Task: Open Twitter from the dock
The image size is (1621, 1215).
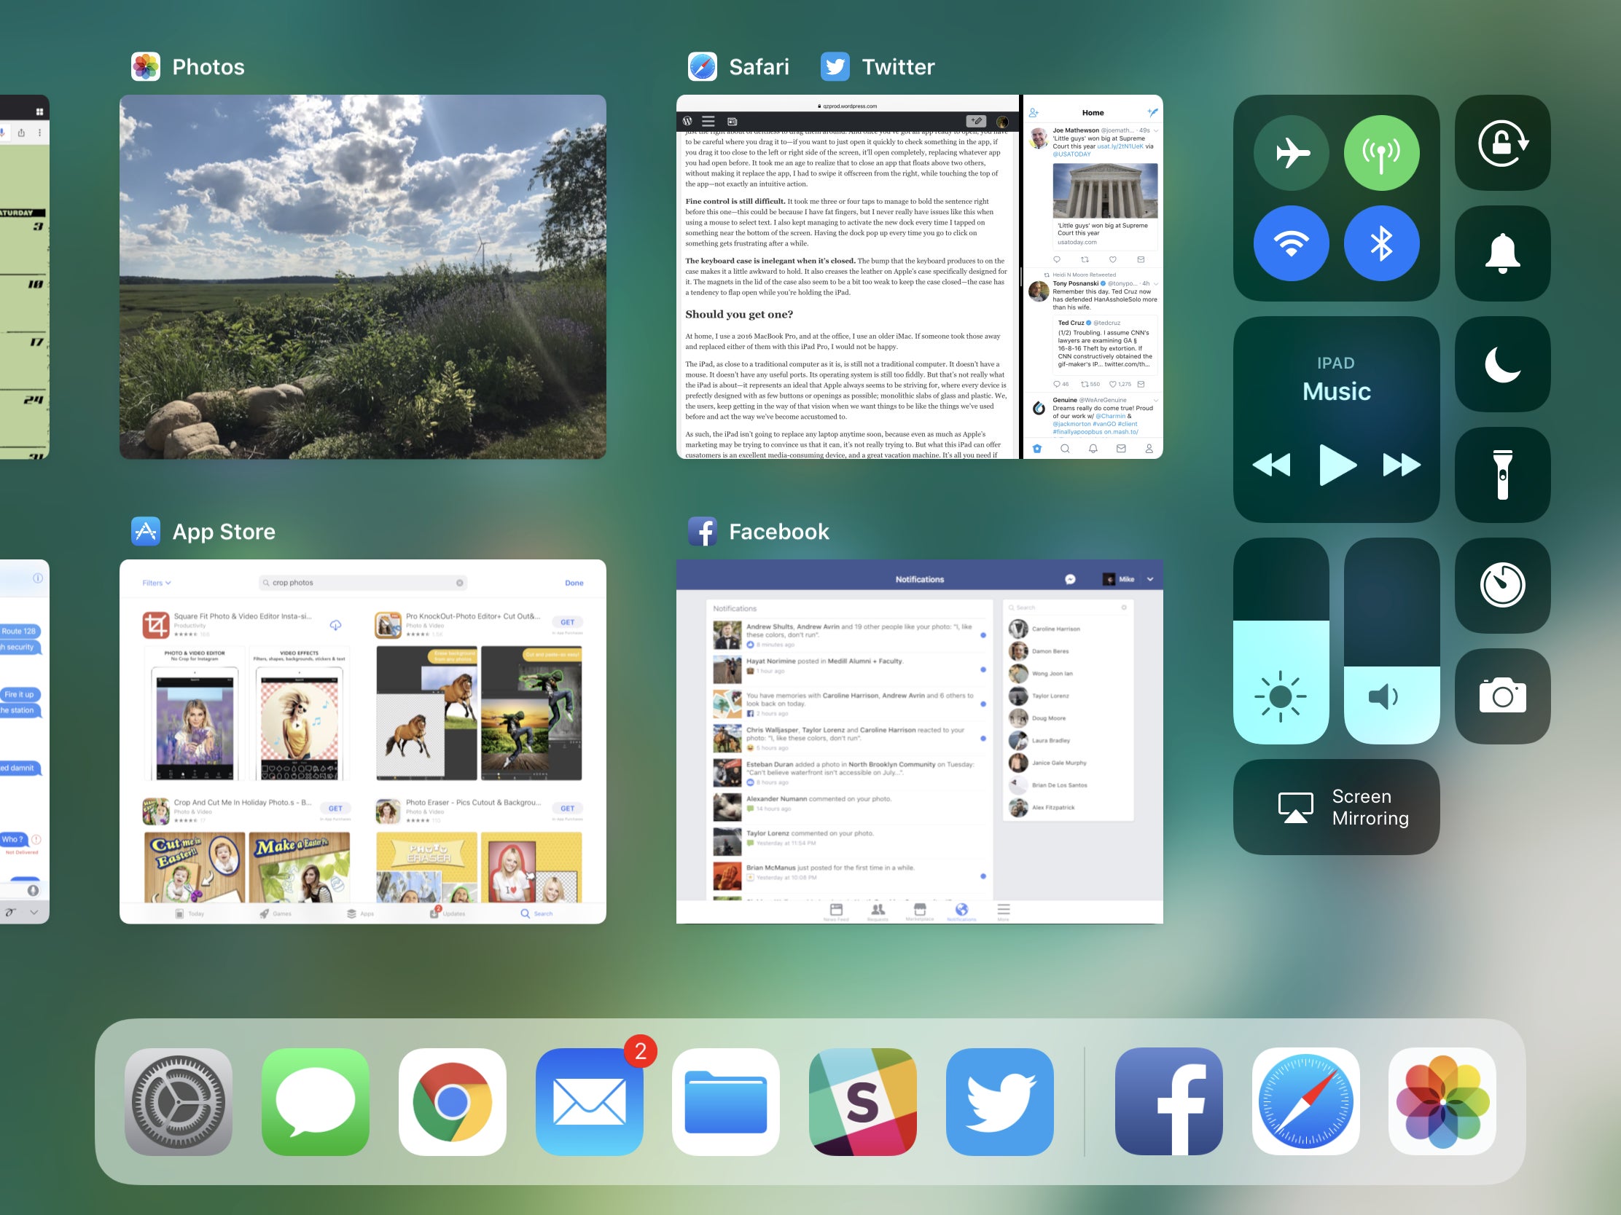Action: coord(999,1101)
